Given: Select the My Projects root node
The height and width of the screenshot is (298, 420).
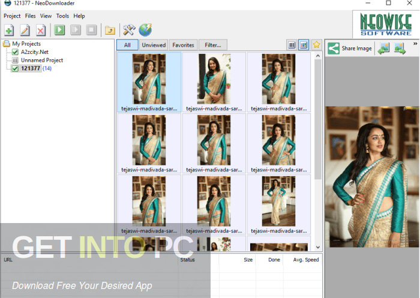Looking at the screenshot, I should [26, 44].
